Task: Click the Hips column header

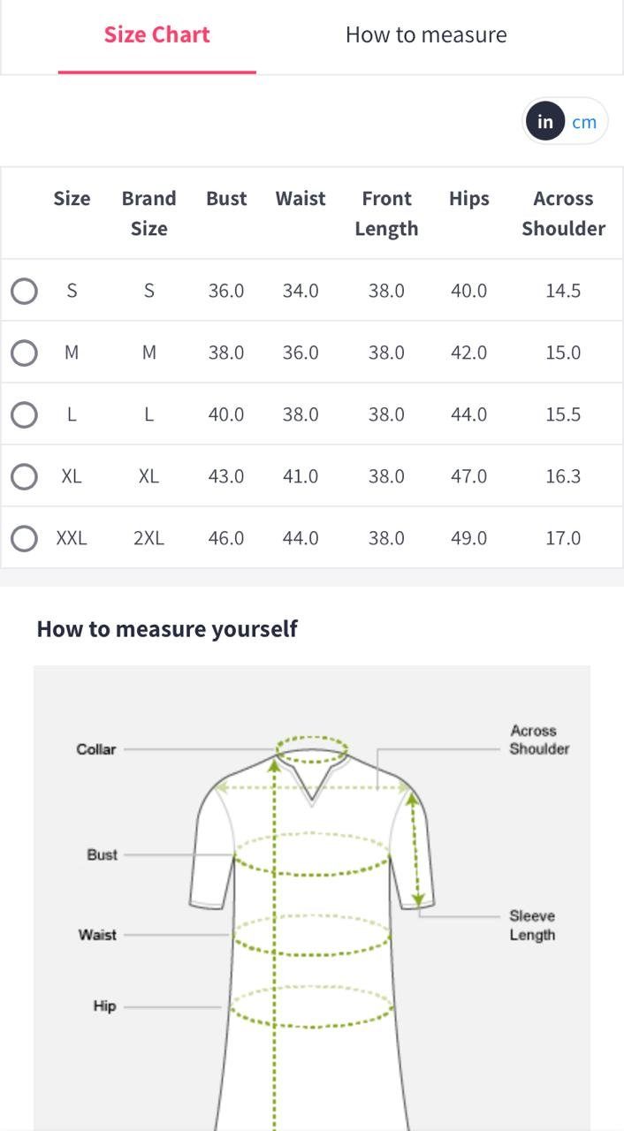Action: click(468, 199)
